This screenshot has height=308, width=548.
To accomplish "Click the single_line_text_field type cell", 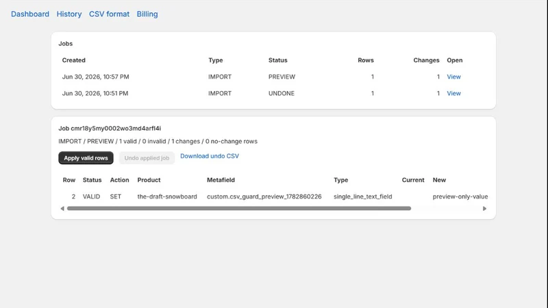I will [x=363, y=196].
